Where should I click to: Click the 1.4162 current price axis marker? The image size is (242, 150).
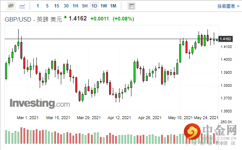(226, 39)
